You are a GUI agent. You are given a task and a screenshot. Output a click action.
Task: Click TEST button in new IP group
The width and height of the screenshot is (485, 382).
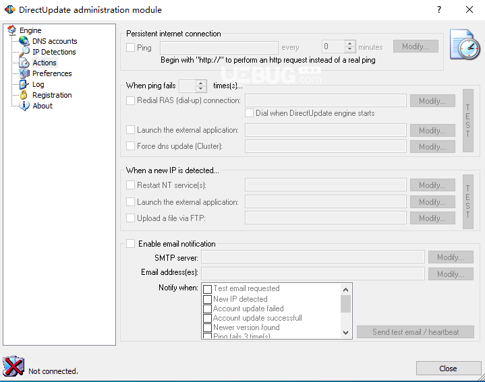pos(468,201)
